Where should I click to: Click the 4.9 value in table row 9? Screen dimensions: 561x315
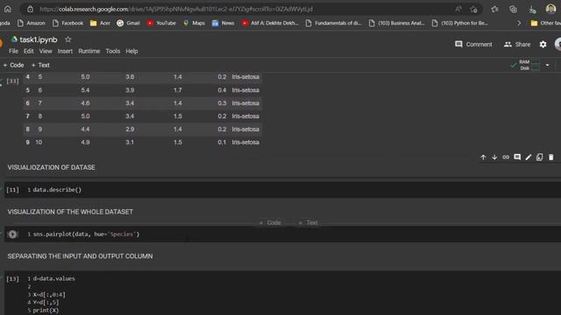85,142
